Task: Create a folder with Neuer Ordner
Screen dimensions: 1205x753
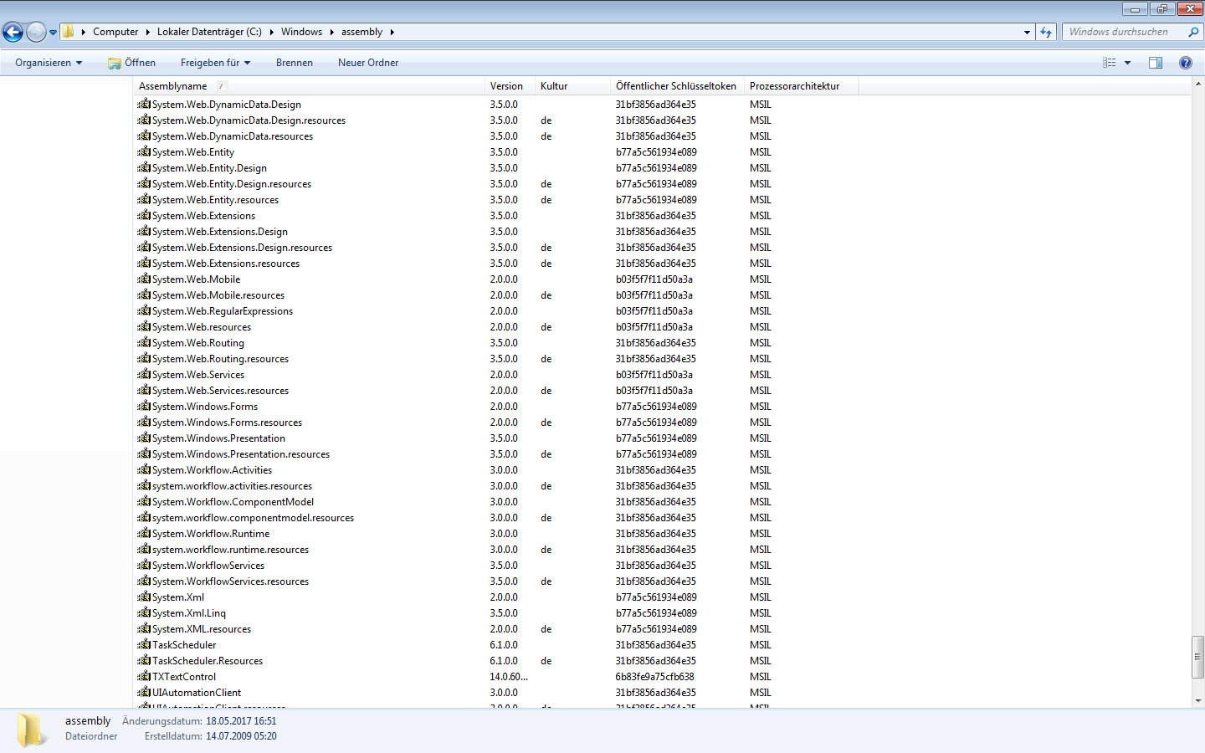Action: click(x=368, y=63)
